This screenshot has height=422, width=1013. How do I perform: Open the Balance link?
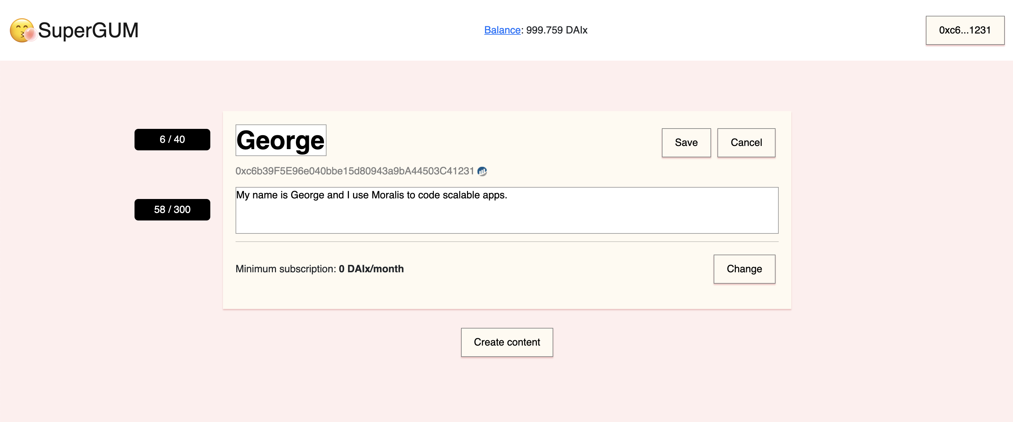pyautogui.click(x=502, y=30)
